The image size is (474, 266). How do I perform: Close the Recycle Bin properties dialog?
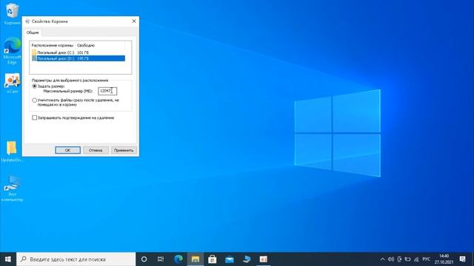[134, 21]
